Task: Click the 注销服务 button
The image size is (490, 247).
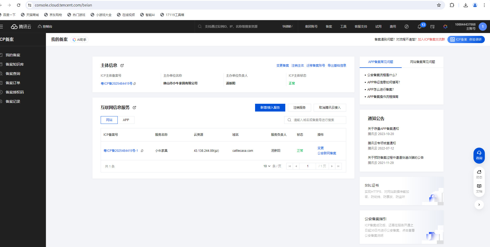Action: point(299,108)
